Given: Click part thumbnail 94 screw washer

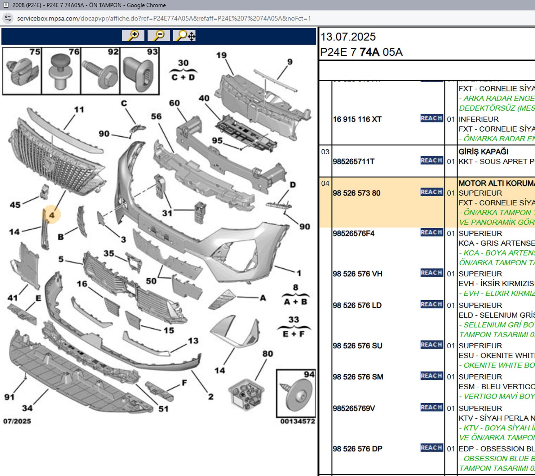Looking at the screenshot, I should (296, 393).
